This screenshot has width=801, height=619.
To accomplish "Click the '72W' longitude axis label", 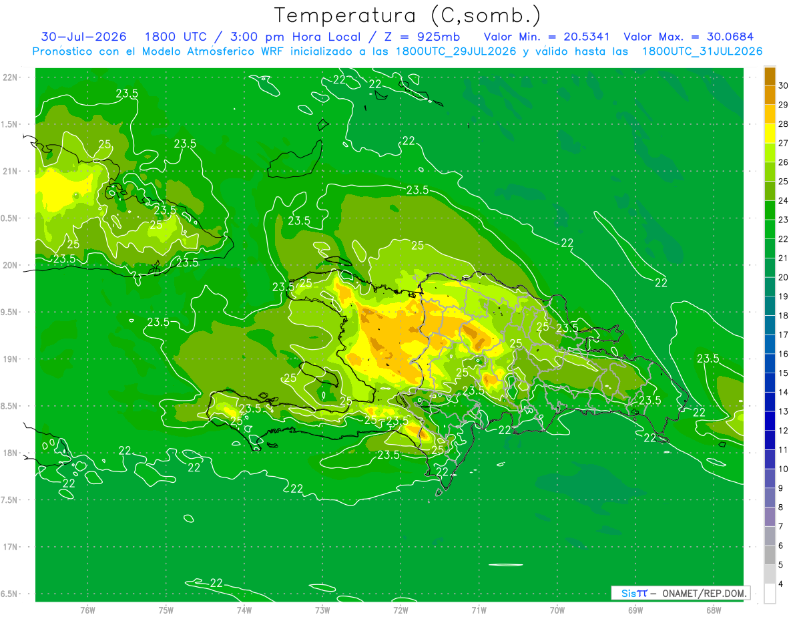I will [400, 610].
